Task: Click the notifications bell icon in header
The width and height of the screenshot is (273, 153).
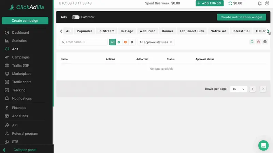Action: click(x=260, y=3)
